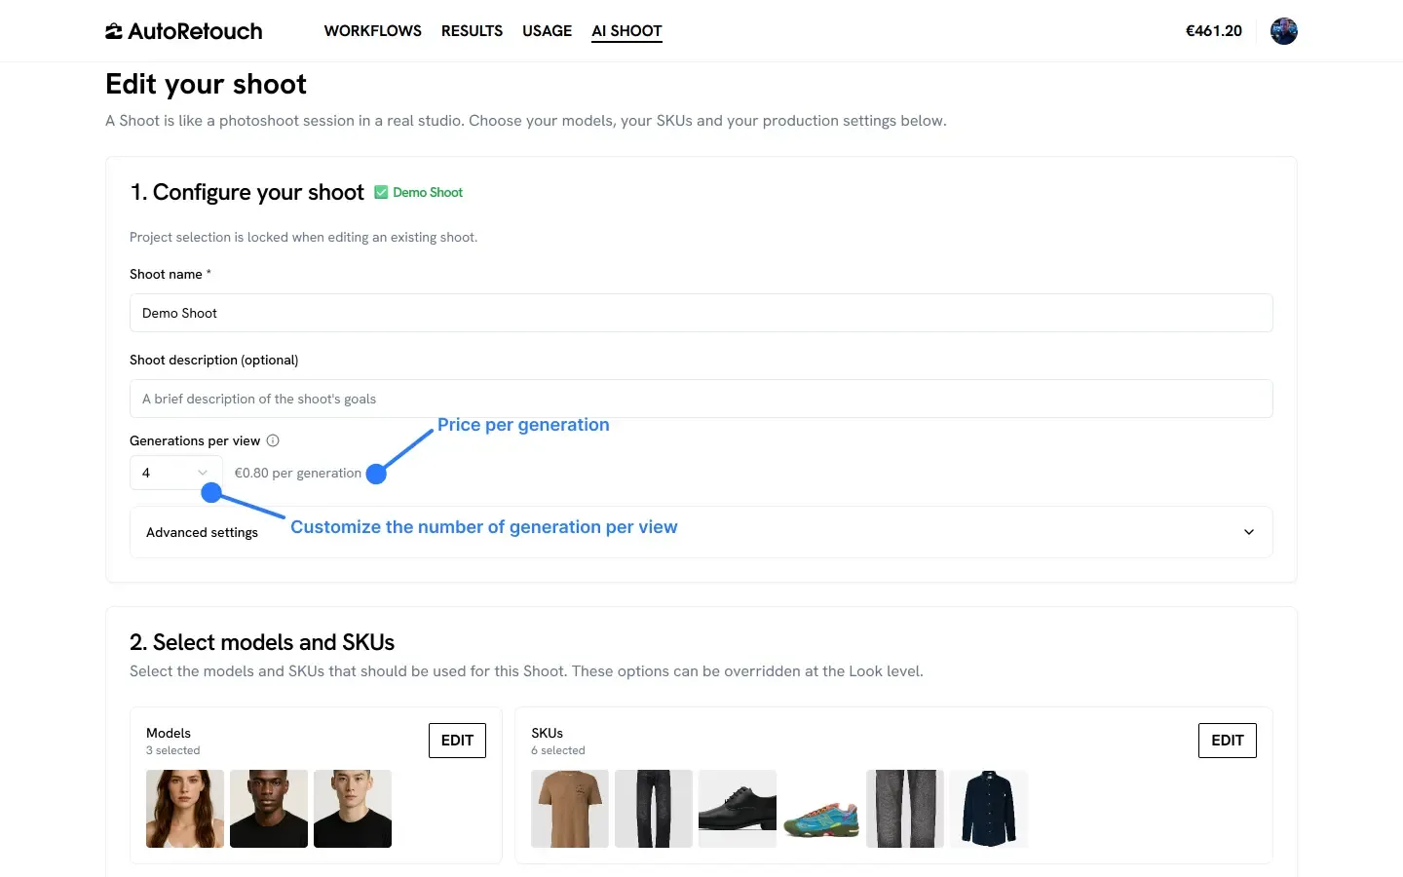Image resolution: width=1403 pixels, height=877 pixels.
Task: Open the WORKFLOWS tab
Action: [x=373, y=31]
